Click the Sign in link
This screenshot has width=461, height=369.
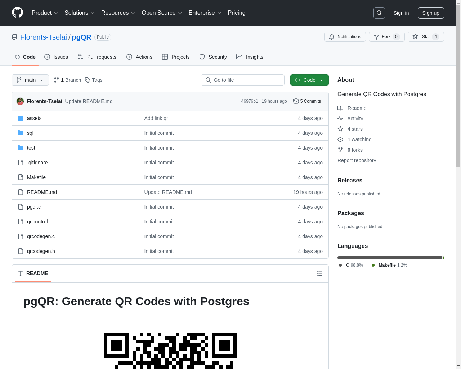pyautogui.click(x=401, y=13)
